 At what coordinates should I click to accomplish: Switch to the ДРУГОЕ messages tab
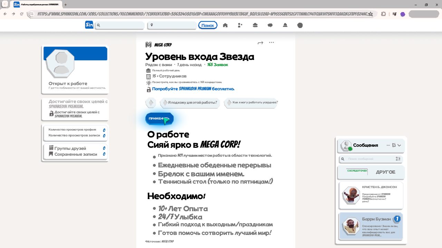click(x=385, y=172)
